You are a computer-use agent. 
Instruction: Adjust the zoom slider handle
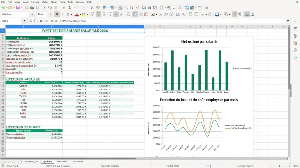click(280, 166)
